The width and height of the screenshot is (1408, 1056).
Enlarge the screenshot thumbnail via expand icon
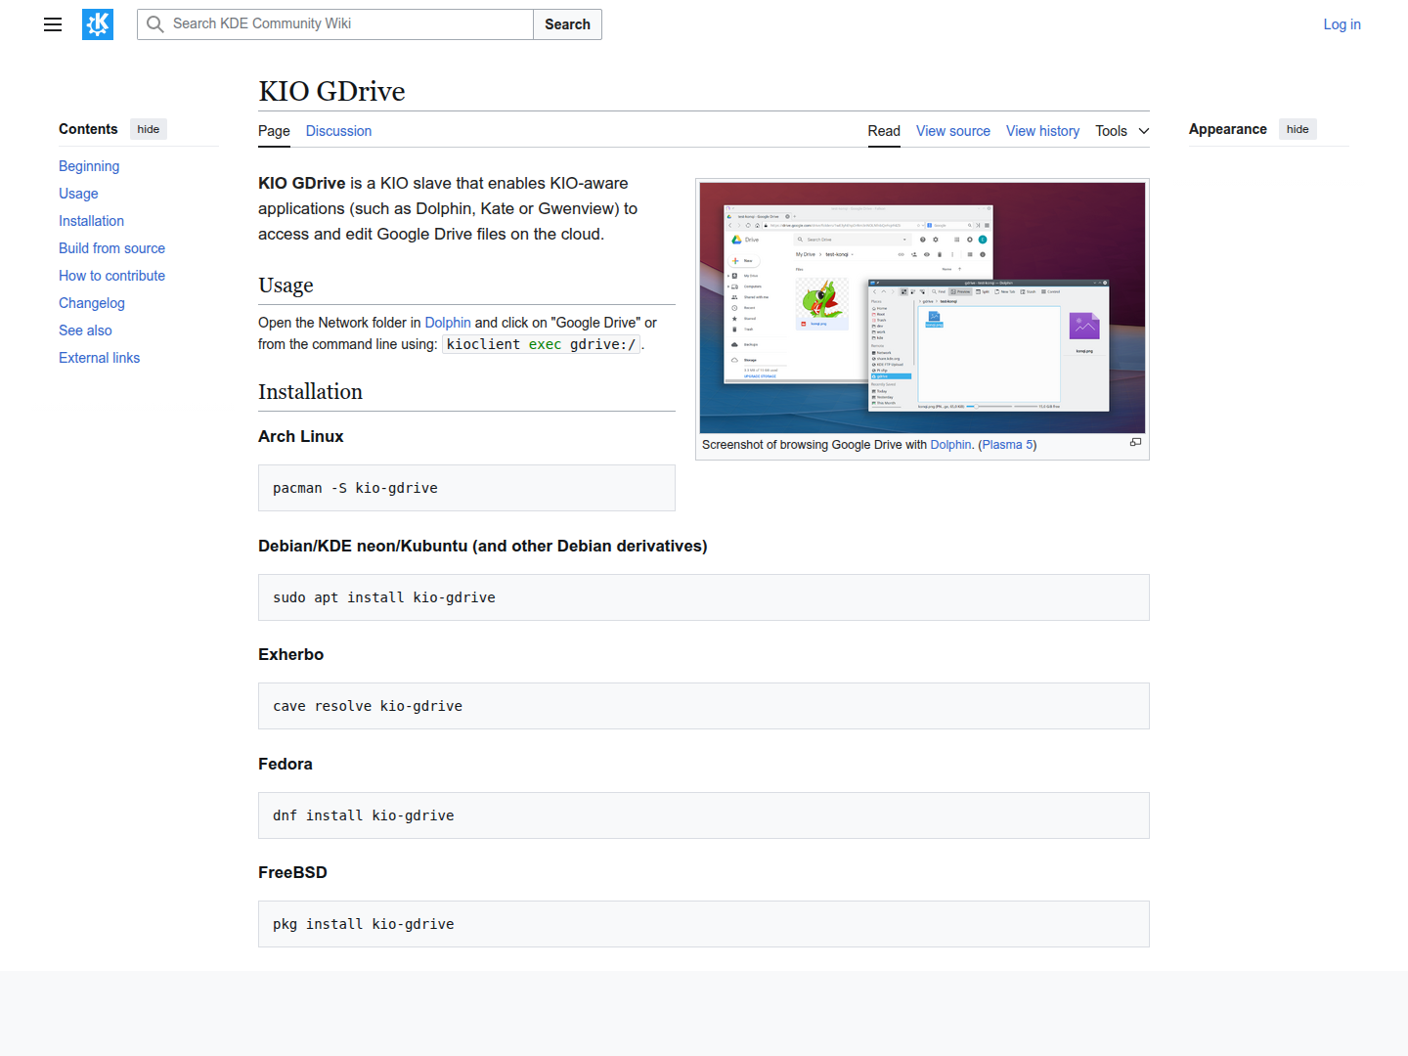(x=1135, y=443)
